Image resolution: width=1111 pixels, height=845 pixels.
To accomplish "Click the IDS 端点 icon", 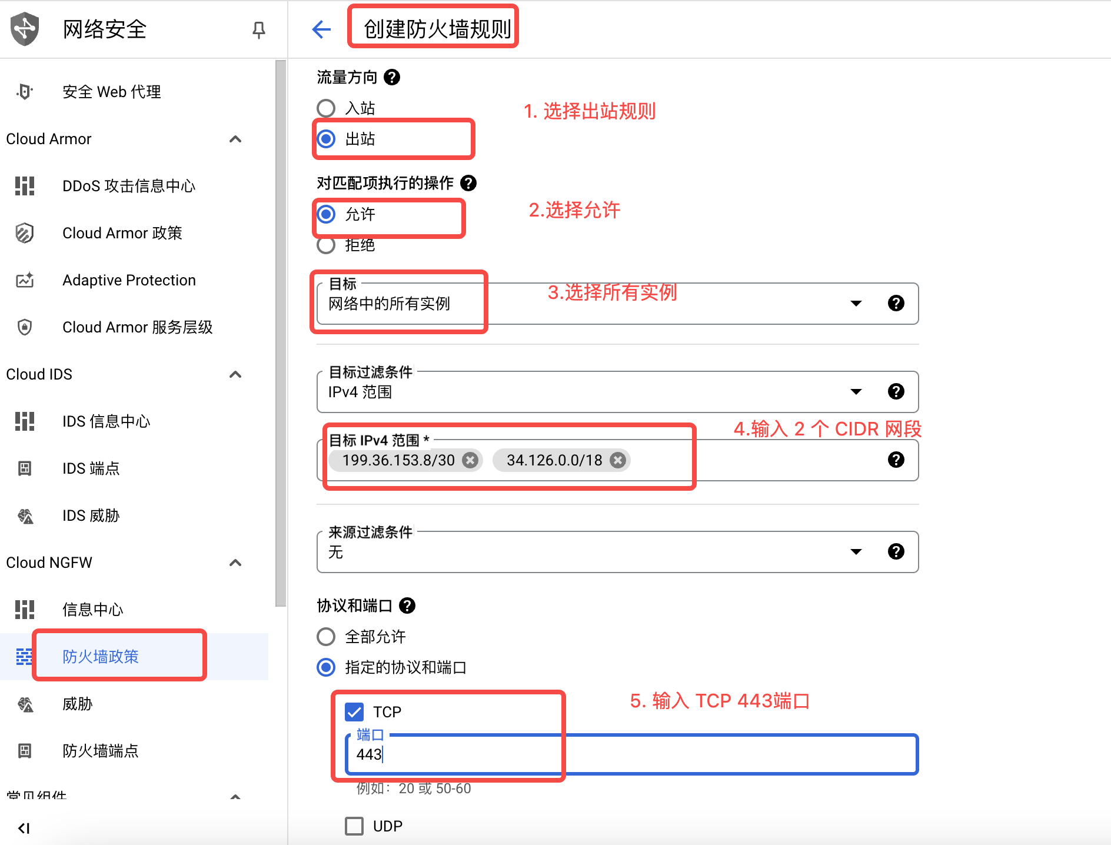I will pos(25,468).
